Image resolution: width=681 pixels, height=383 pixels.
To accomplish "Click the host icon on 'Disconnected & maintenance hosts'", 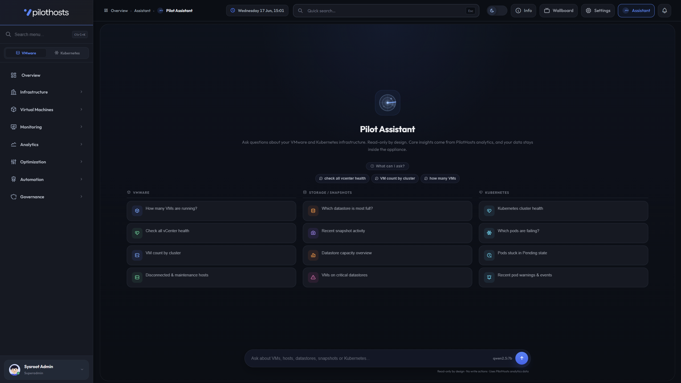I will (x=137, y=277).
